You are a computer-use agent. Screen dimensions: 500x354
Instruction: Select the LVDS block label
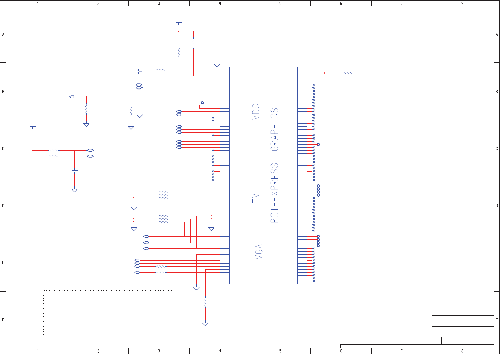click(256, 115)
